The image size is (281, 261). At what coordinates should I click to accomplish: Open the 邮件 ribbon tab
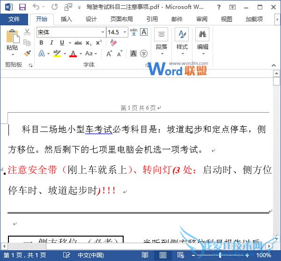[x=177, y=19]
